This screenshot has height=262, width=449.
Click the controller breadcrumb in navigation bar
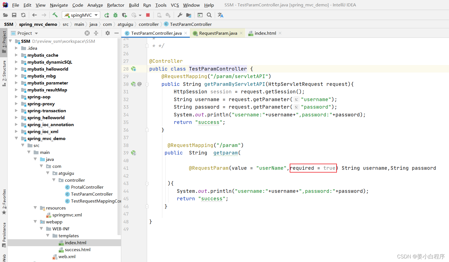tap(148, 24)
